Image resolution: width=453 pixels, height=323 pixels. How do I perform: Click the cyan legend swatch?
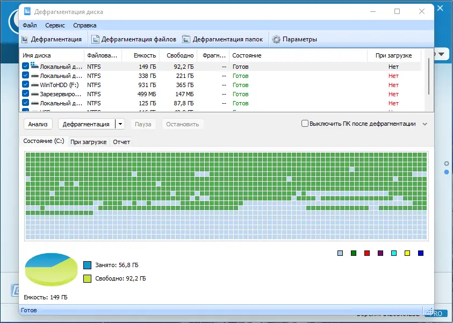pyautogui.click(x=394, y=253)
